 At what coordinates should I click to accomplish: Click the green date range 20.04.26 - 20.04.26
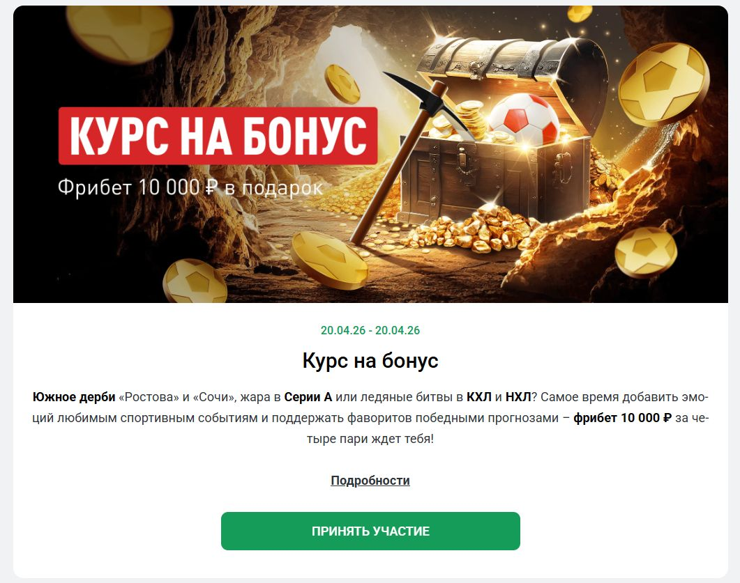click(370, 330)
